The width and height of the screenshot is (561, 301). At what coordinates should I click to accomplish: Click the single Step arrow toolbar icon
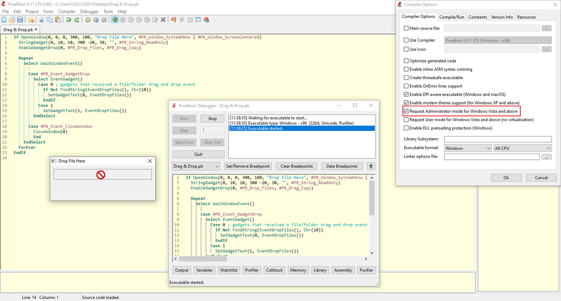pyautogui.click(x=138, y=20)
